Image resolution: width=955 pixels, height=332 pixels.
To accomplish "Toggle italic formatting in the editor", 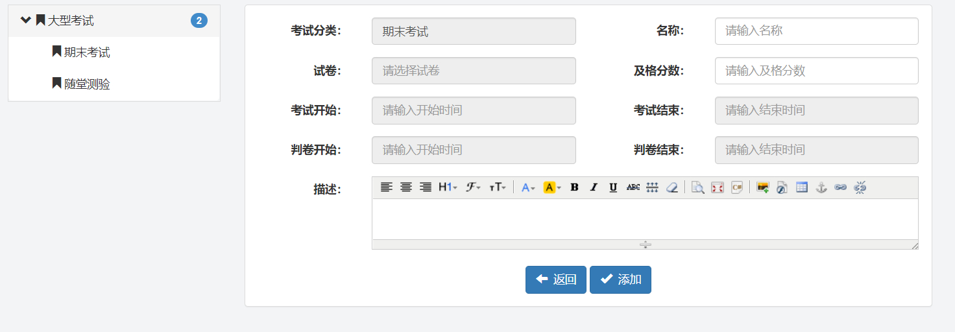I will pyautogui.click(x=594, y=187).
